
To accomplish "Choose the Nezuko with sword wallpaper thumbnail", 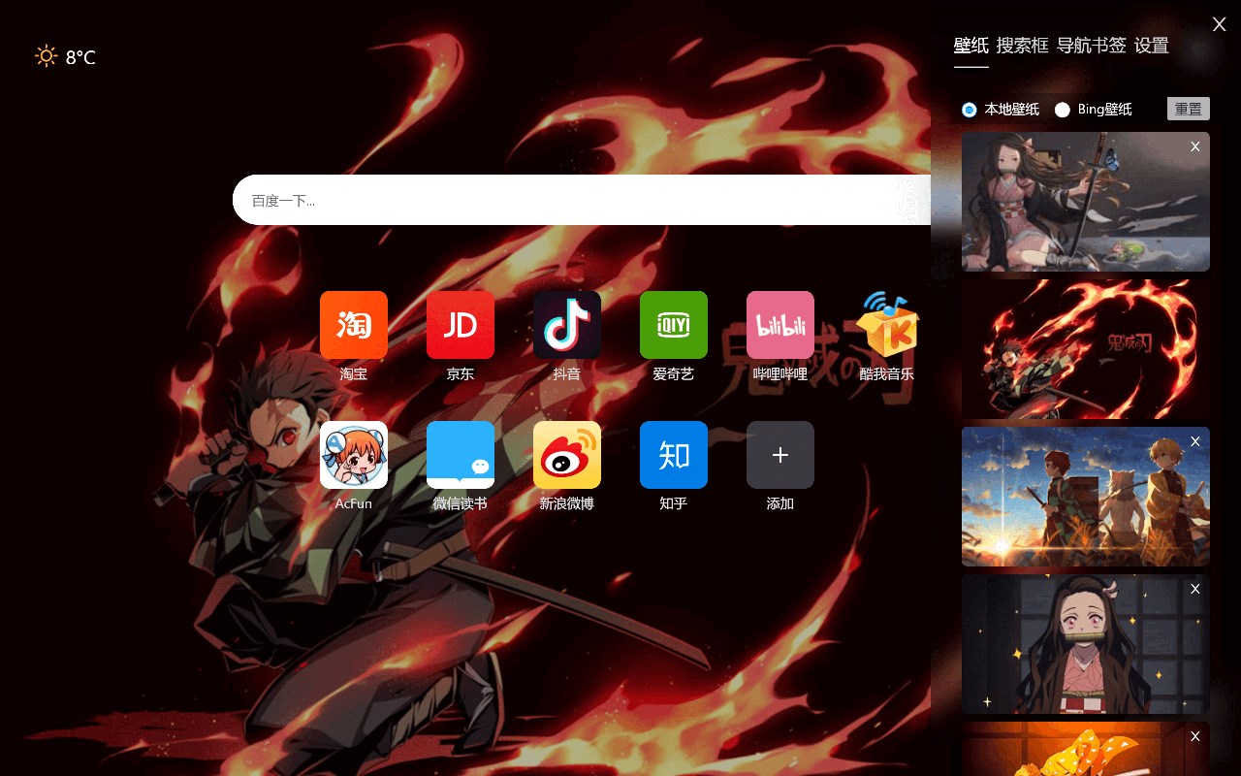I will pos(1086,202).
